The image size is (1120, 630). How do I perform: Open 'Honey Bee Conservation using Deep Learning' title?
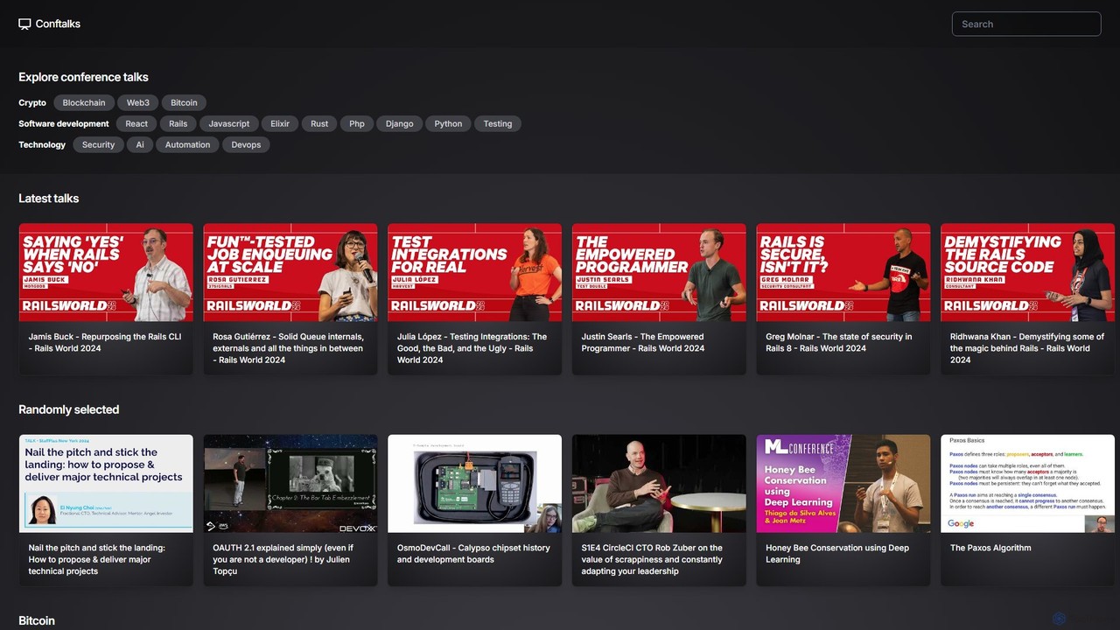click(837, 554)
